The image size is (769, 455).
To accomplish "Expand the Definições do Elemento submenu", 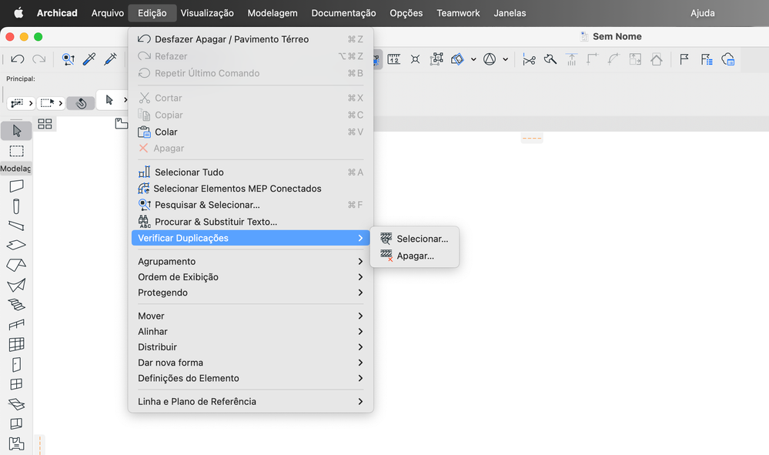I will point(251,379).
